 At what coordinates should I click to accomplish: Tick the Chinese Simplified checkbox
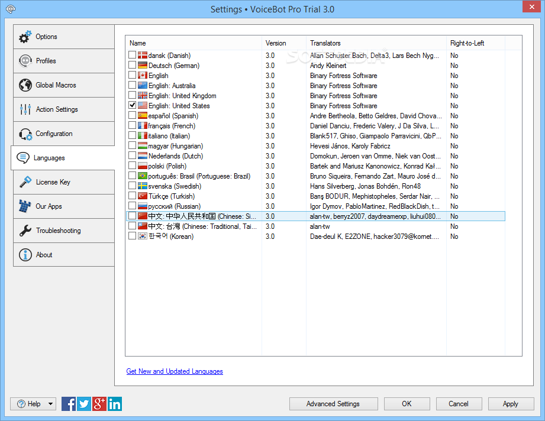click(132, 216)
